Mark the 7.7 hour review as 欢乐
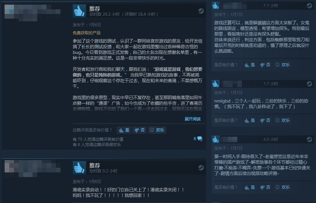 tap(282, 65)
